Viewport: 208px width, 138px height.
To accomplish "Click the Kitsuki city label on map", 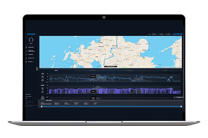I will pos(144,50).
